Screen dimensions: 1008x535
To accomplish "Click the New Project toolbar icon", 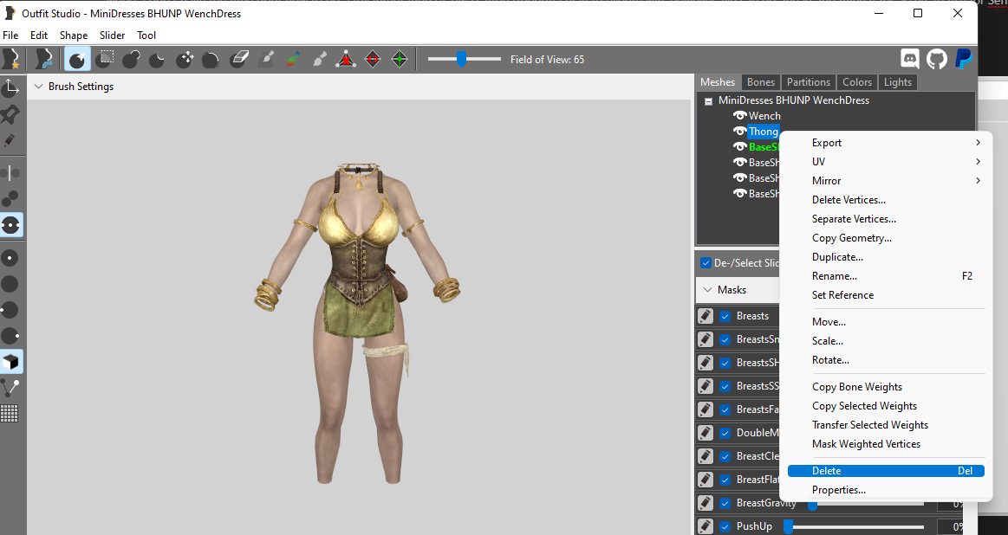I will click(x=11, y=59).
